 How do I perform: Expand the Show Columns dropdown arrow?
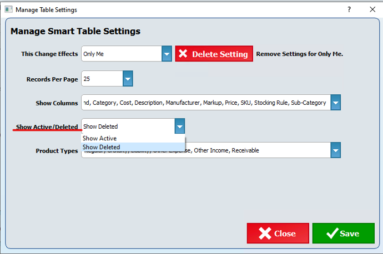pos(335,103)
